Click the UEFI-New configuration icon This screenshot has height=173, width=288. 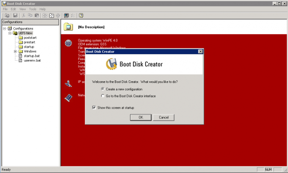pos(15,33)
